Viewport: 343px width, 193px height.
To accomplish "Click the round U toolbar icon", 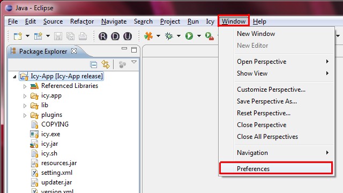I will click(x=128, y=36).
